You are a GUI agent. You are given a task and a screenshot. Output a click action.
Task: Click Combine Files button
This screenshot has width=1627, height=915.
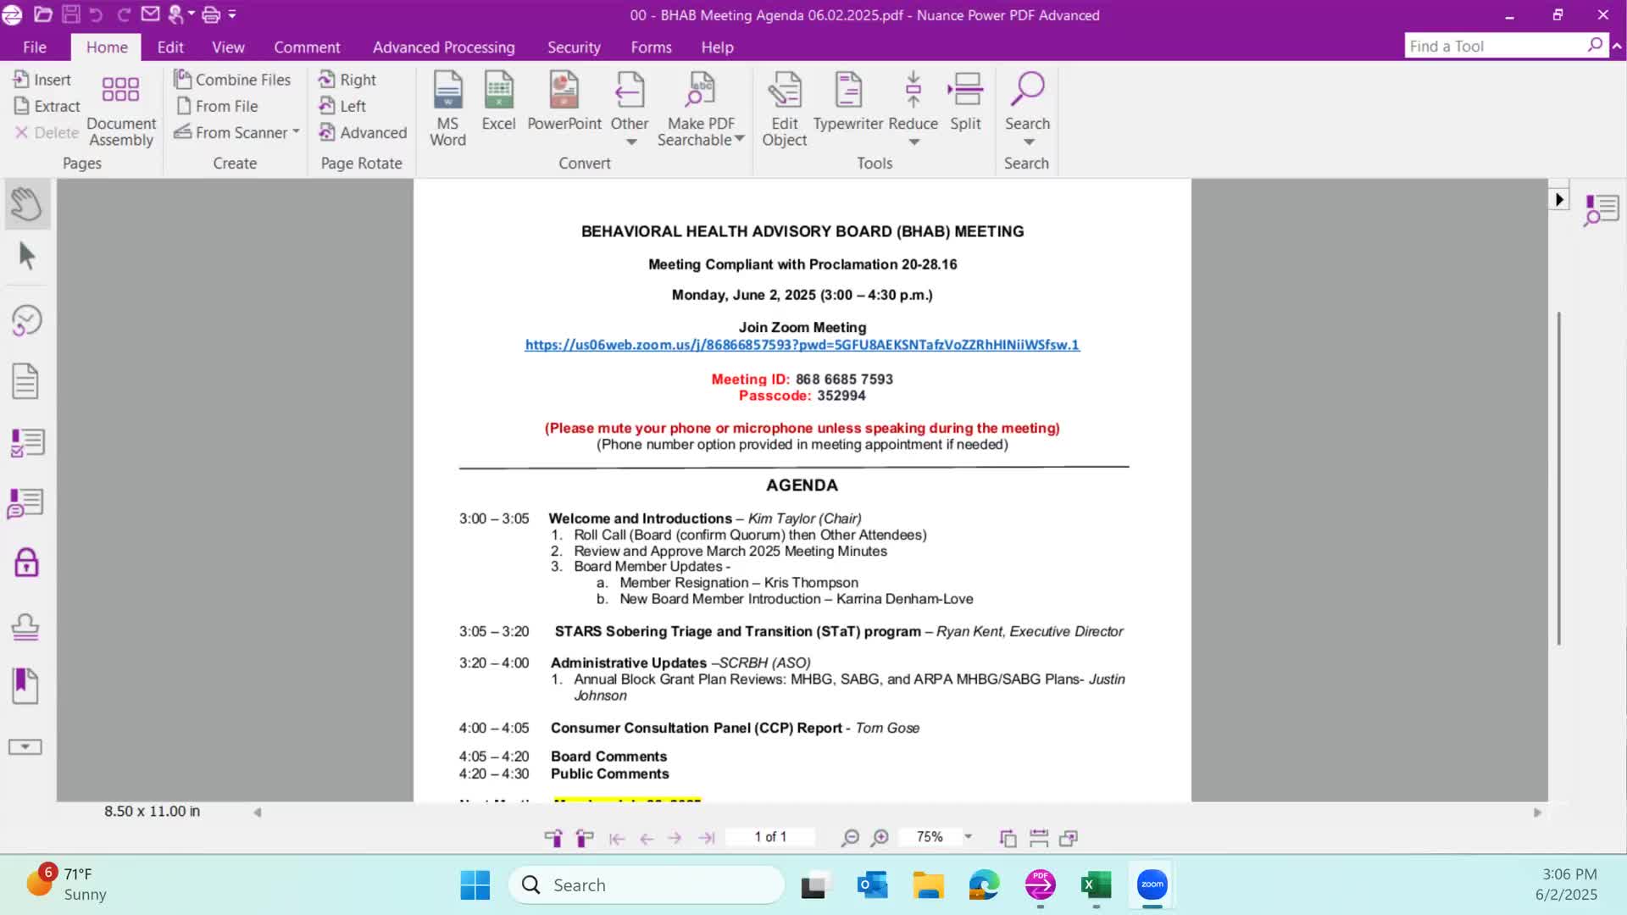(232, 80)
